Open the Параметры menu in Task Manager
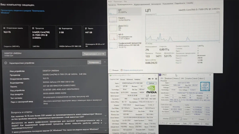 coord(118,1)
